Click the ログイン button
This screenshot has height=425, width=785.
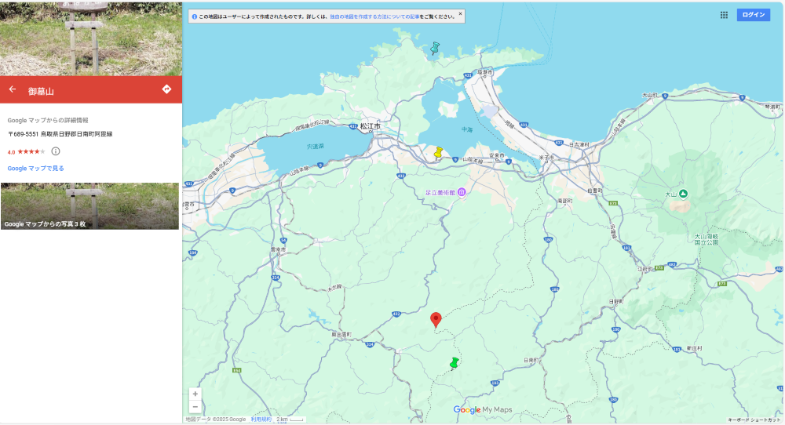[753, 15]
